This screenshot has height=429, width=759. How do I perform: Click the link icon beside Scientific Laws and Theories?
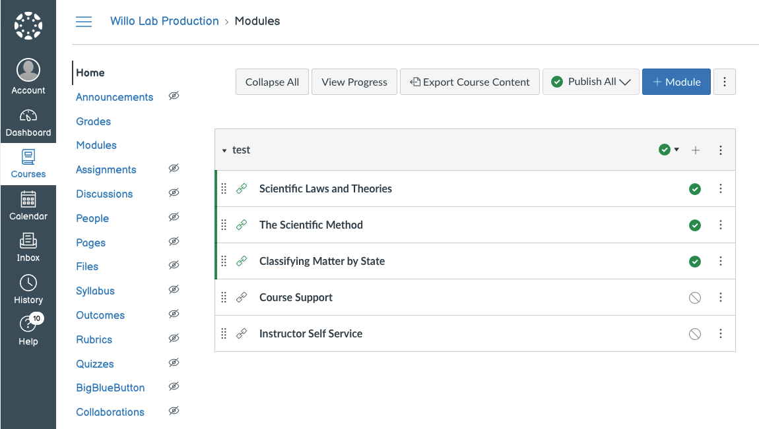(x=242, y=188)
